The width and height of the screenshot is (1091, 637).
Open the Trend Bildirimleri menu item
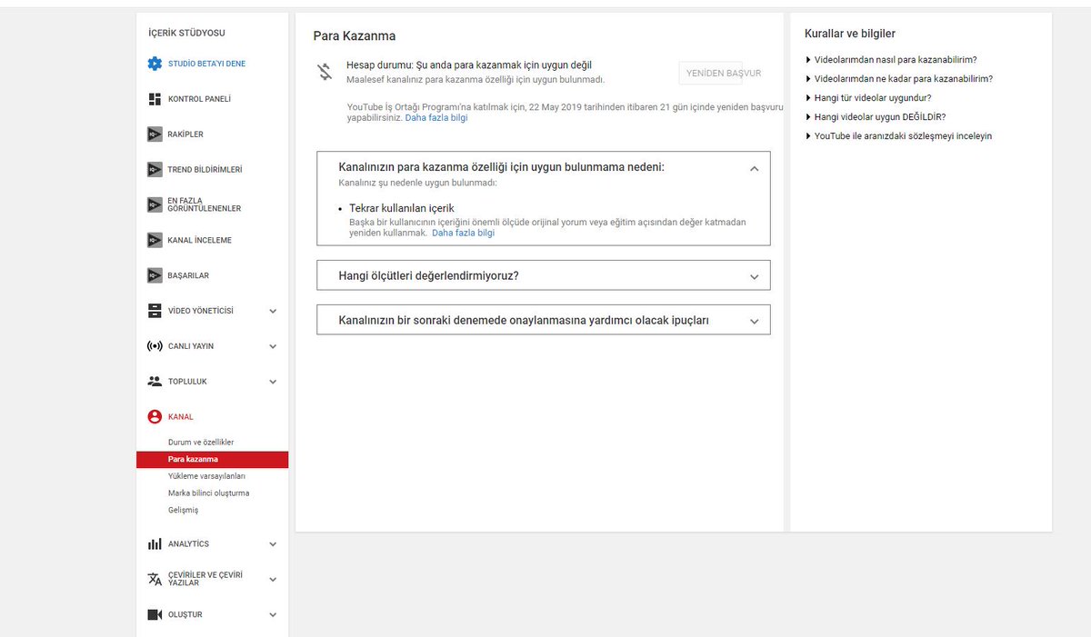[x=205, y=170]
